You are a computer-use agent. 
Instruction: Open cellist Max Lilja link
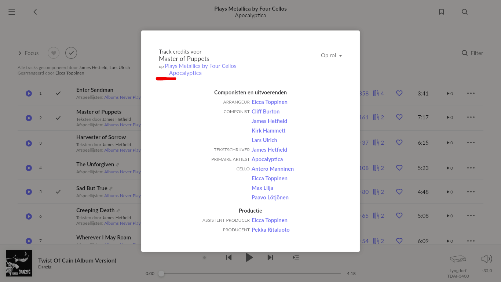pos(262,188)
